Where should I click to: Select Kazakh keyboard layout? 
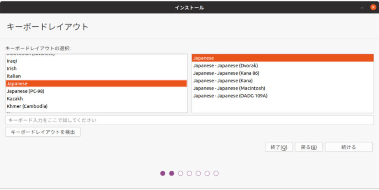click(96, 98)
